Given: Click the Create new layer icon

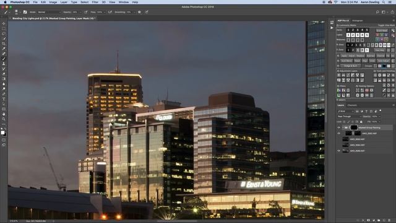Looking at the screenshot, I should click(x=384, y=221).
